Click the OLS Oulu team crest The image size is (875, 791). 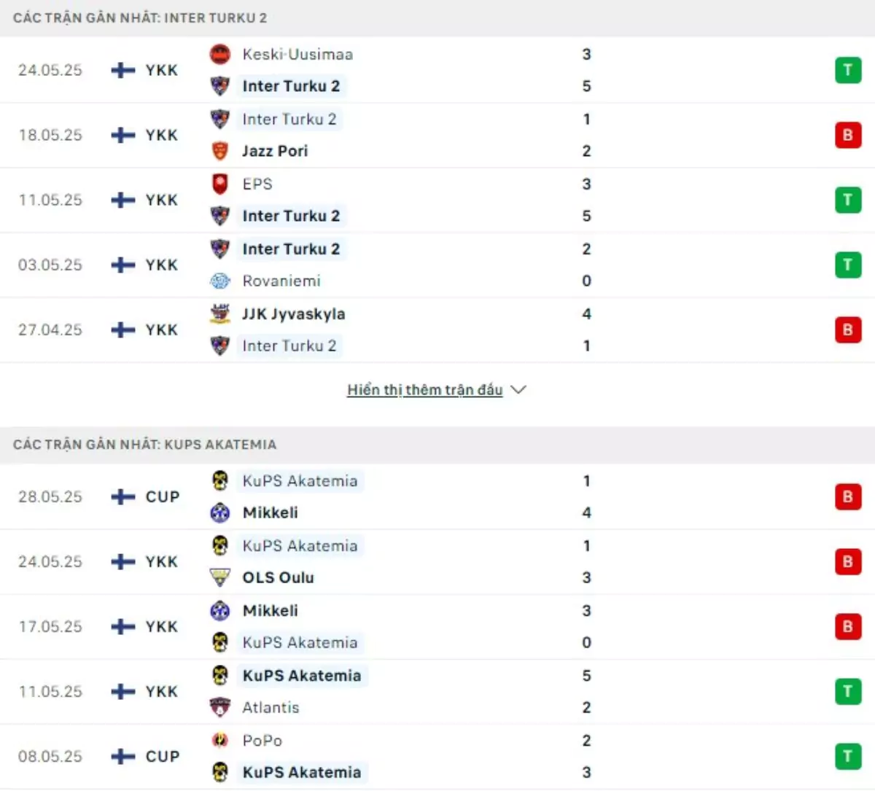219,577
